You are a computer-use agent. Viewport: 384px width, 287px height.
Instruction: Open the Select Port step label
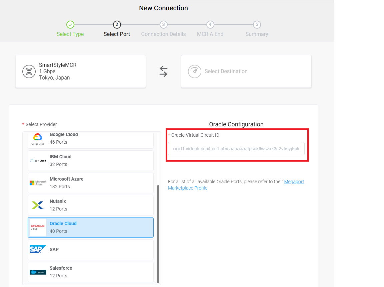pyautogui.click(x=117, y=34)
